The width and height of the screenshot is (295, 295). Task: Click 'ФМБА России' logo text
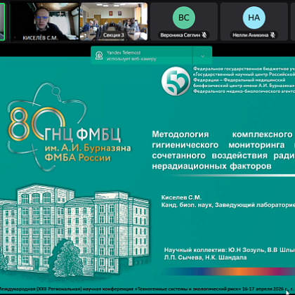pyautogui.click(x=77, y=157)
